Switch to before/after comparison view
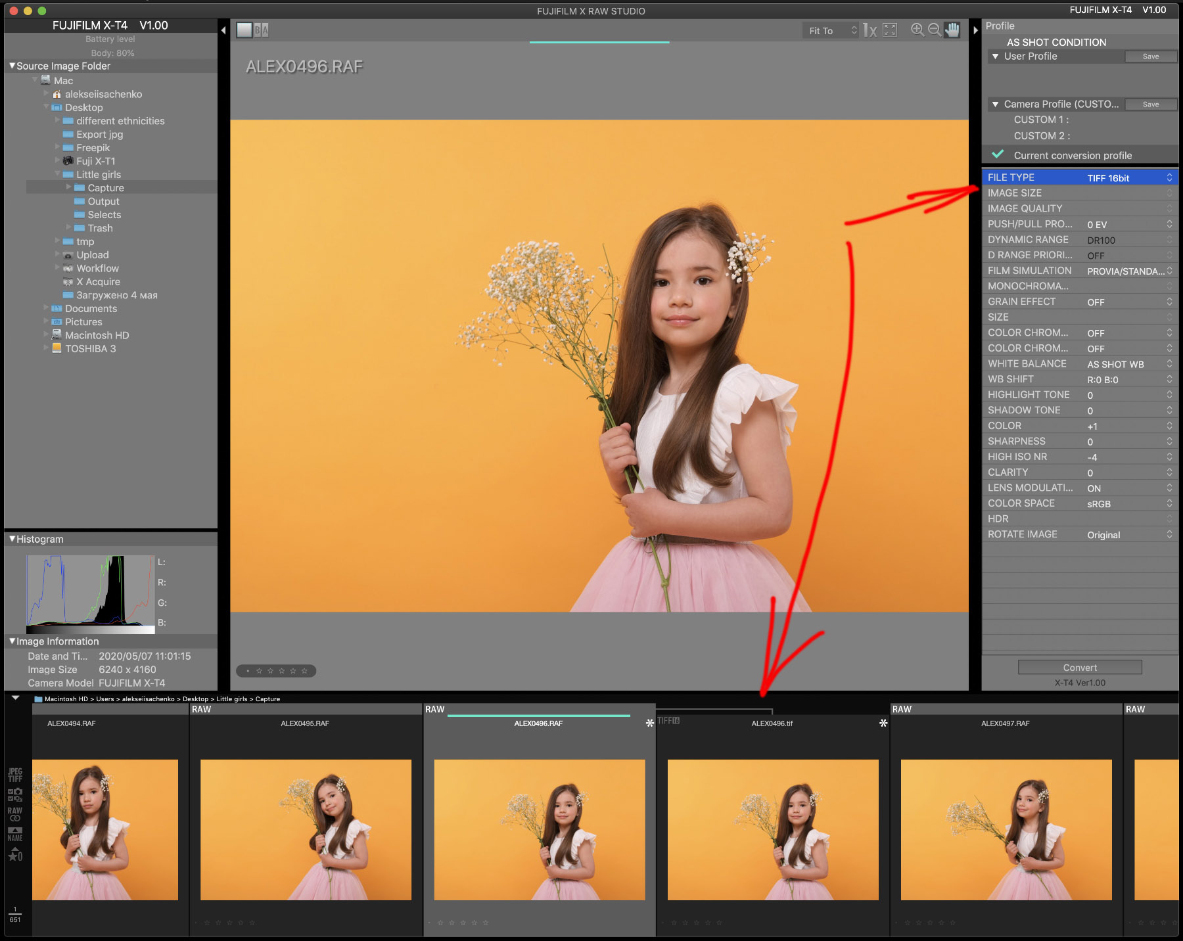This screenshot has width=1183, height=941. coord(261,30)
